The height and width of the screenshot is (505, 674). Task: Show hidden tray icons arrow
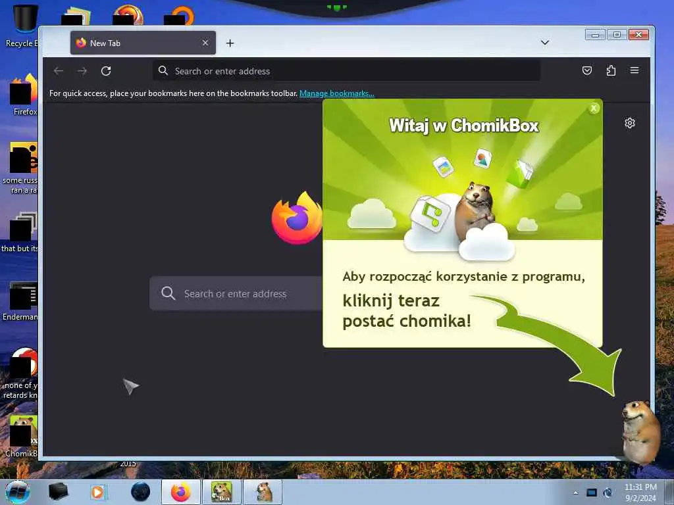click(x=575, y=493)
